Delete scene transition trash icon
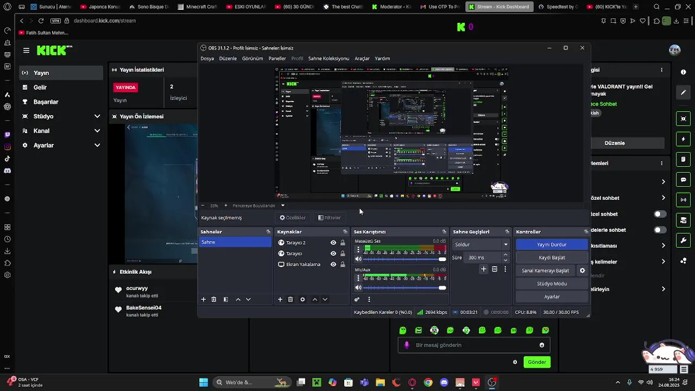 pos(494,269)
